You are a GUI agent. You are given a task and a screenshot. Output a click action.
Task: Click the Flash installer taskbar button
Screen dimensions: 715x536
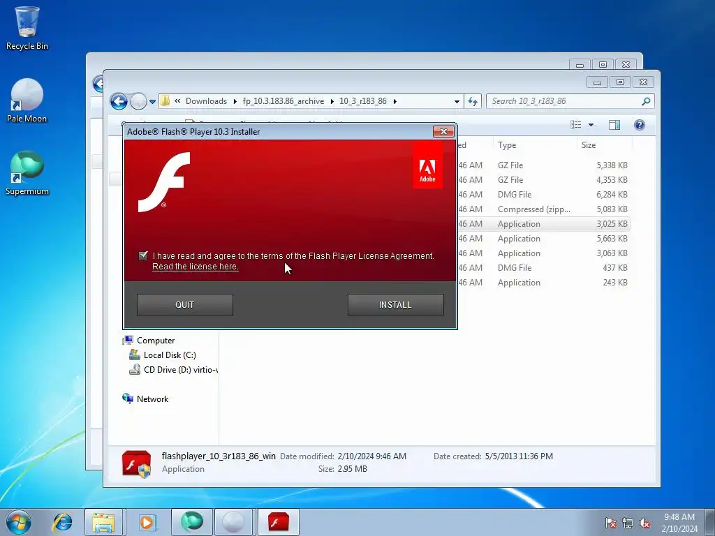coord(278,522)
